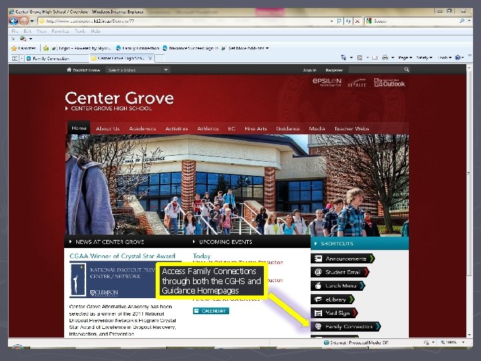Open the recent pages dropdown next to Forward

pyautogui.click(x=32, y=21)
